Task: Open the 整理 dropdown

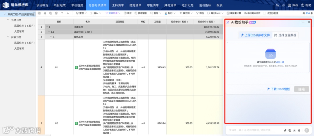Action: pos(81,13)
